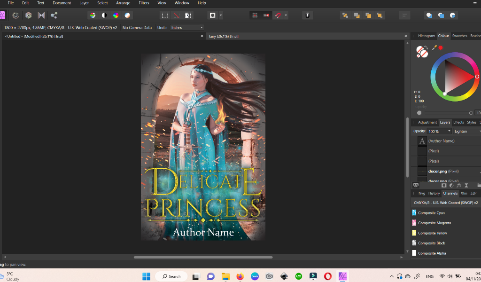
Task: Toggle the Invert Pixel Selection icon
Action: point(188,15)
